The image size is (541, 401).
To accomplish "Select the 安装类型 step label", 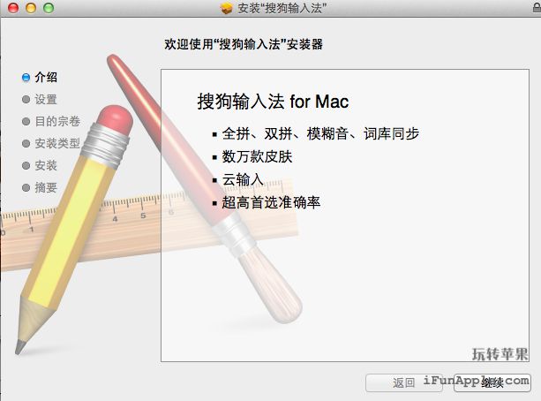I will click(x=57, y=143).
